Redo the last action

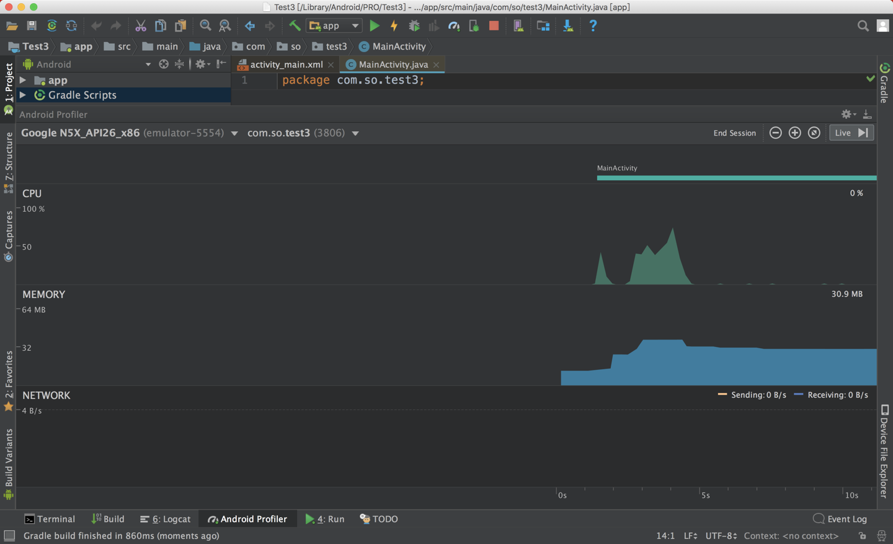[116, 26]
